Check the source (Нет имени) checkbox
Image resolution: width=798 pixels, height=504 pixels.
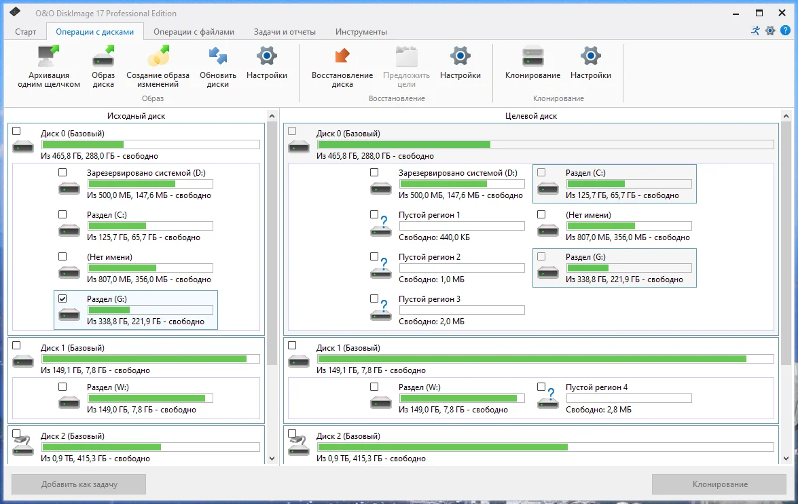[x=62, y=256]
